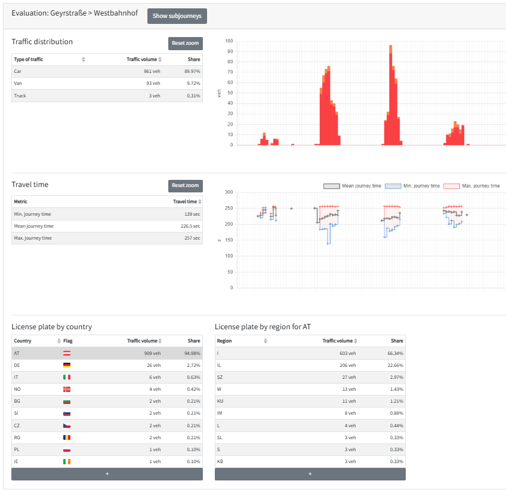Click the Romania flag in RO row

(67, 437)
